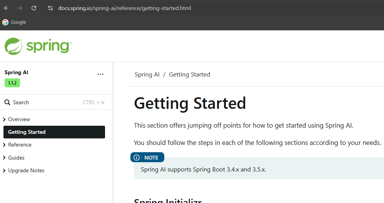
Task: Focus the Search docs field
Action: pos(56,102)
